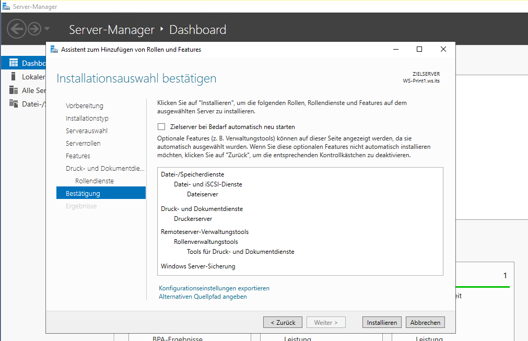Maximize the wizard window

[x=419, y=50]
